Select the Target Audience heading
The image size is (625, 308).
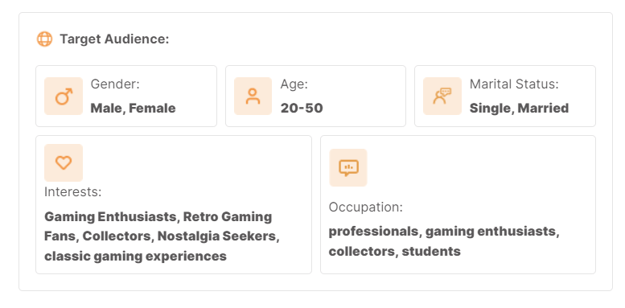pos(114,39)
